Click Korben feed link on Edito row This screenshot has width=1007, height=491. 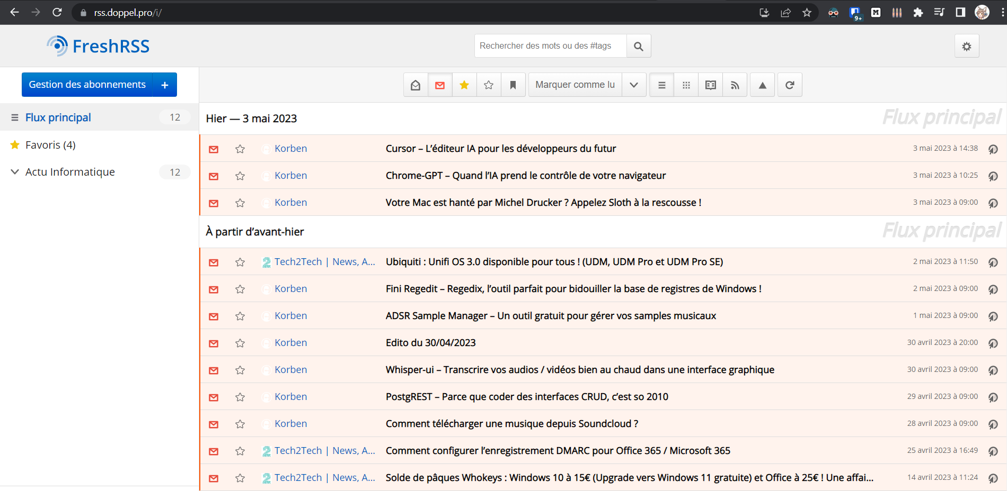click(290, 343)
